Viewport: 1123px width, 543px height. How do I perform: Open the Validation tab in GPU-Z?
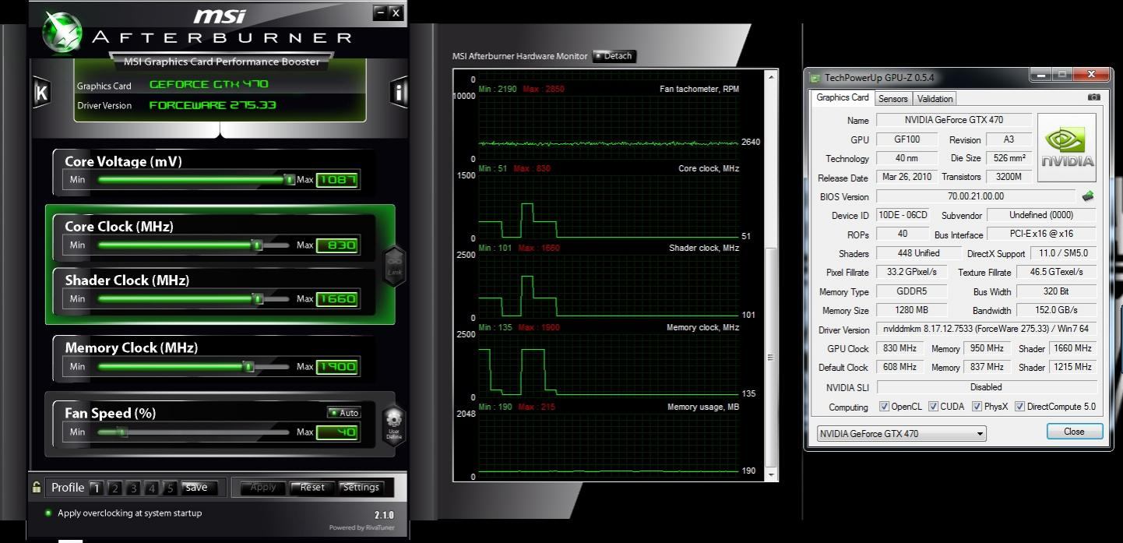[935, 99]
